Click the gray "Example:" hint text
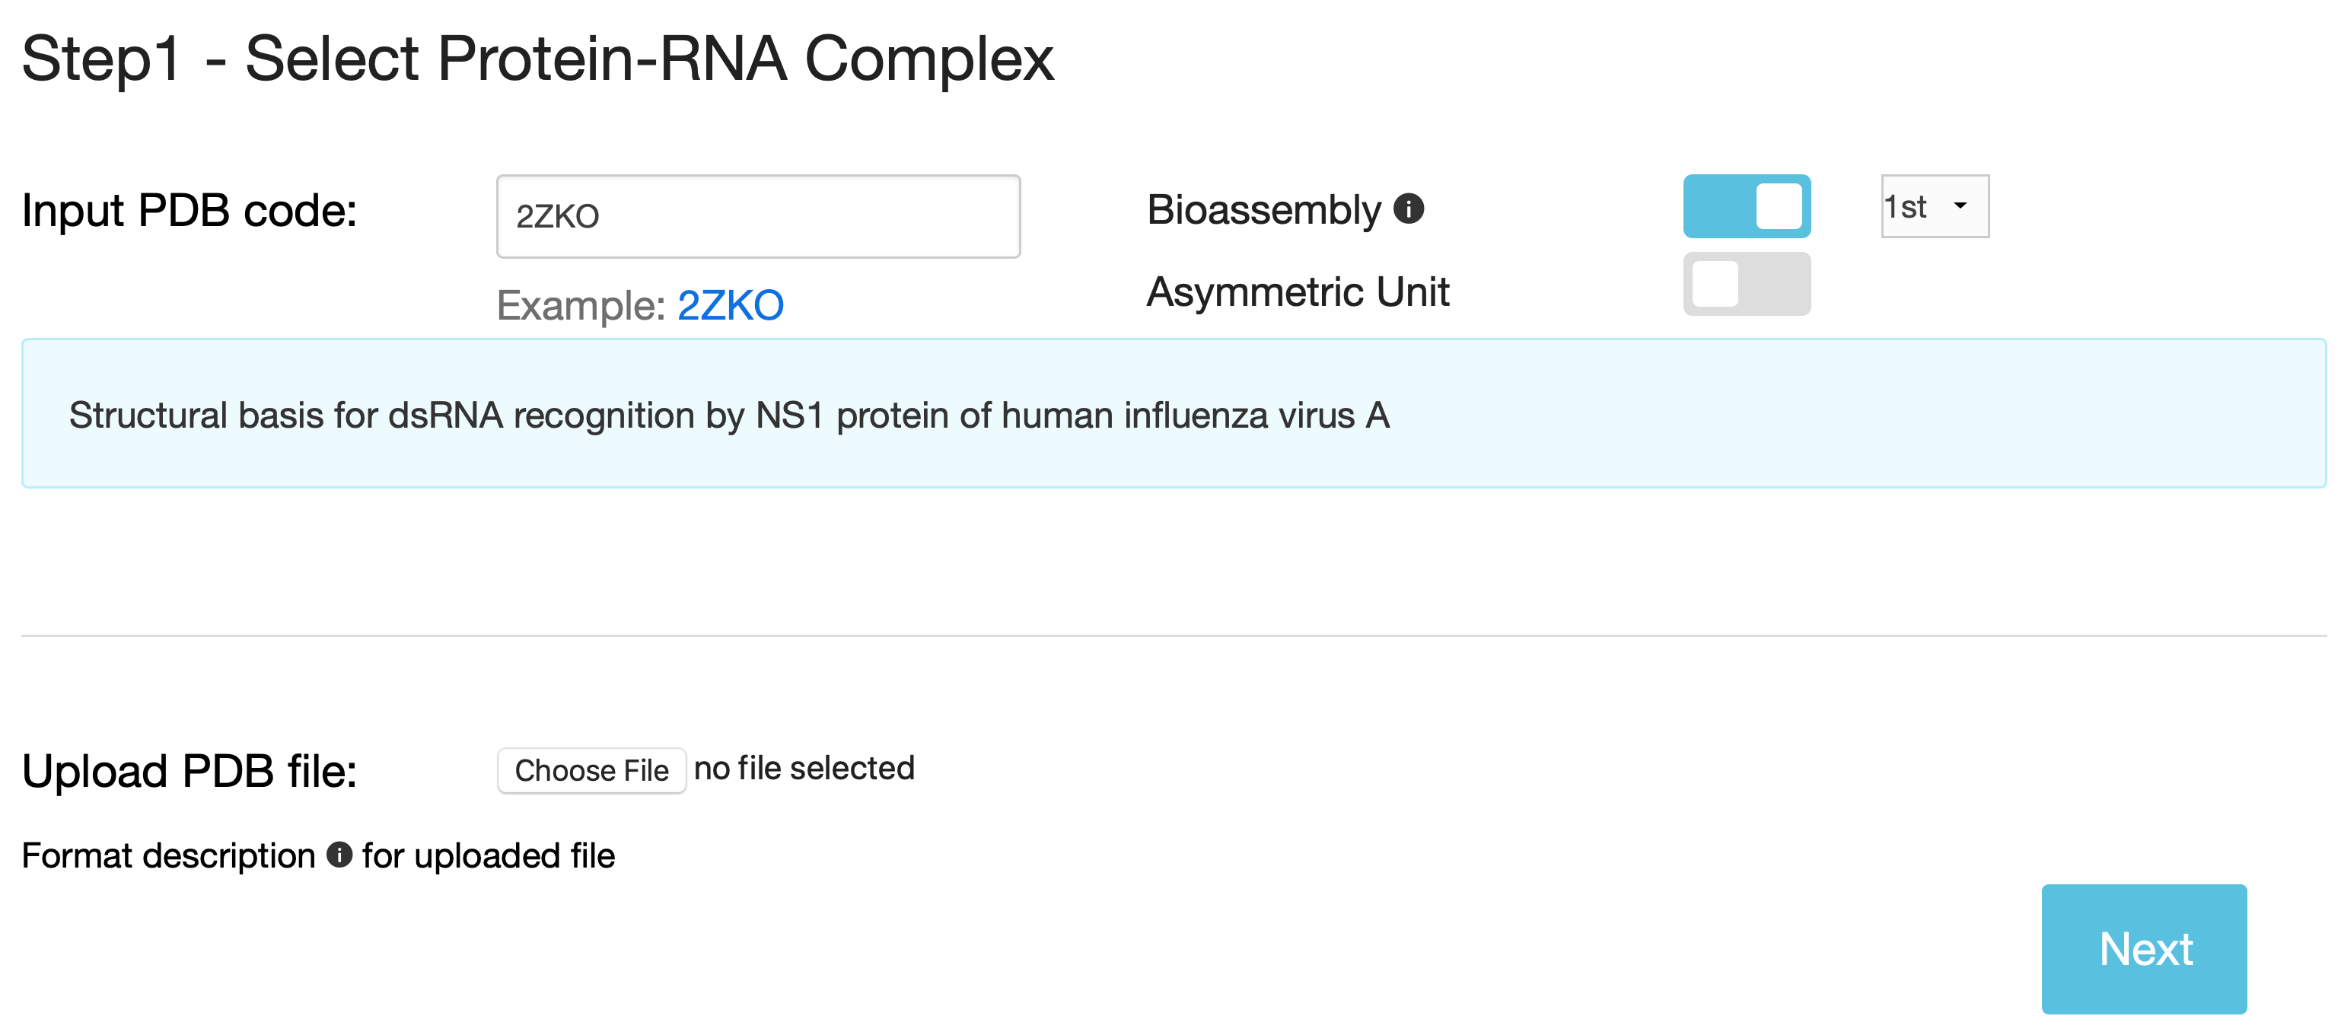Screen dimensions: 2341x1035 (581, 305)
